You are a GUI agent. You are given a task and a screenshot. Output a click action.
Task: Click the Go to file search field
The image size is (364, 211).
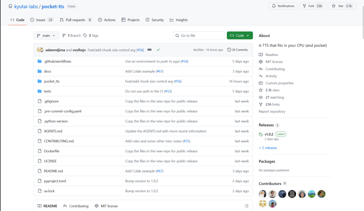199,35
